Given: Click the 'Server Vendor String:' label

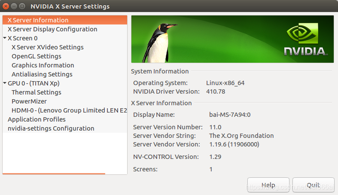Looking at the screenshot, I should [x=164, y=136].
